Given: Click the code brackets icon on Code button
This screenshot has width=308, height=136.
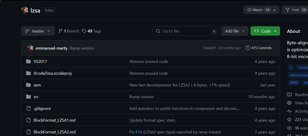Looking at the screenshot, I should [x=256, y=31].
